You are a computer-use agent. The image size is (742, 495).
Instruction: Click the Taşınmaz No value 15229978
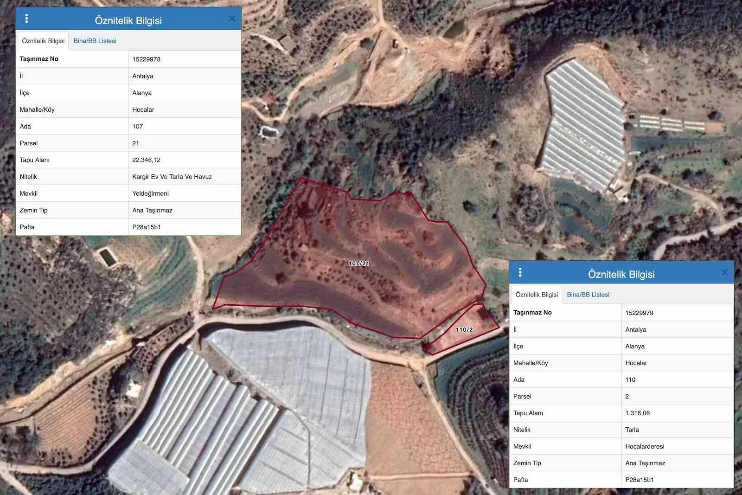[146, 59]
